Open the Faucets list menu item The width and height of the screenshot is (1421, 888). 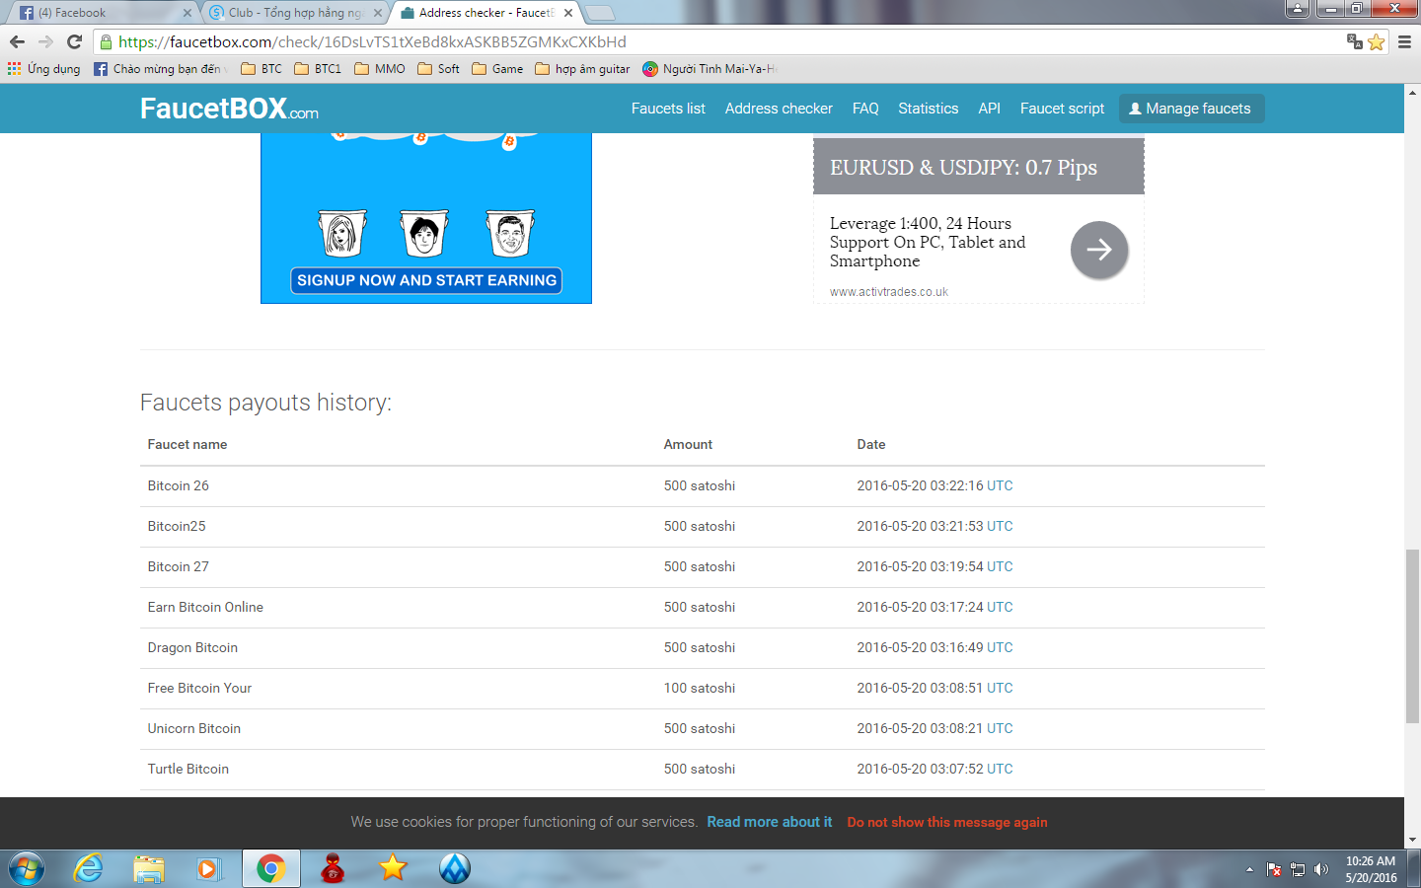coord(668,109)
